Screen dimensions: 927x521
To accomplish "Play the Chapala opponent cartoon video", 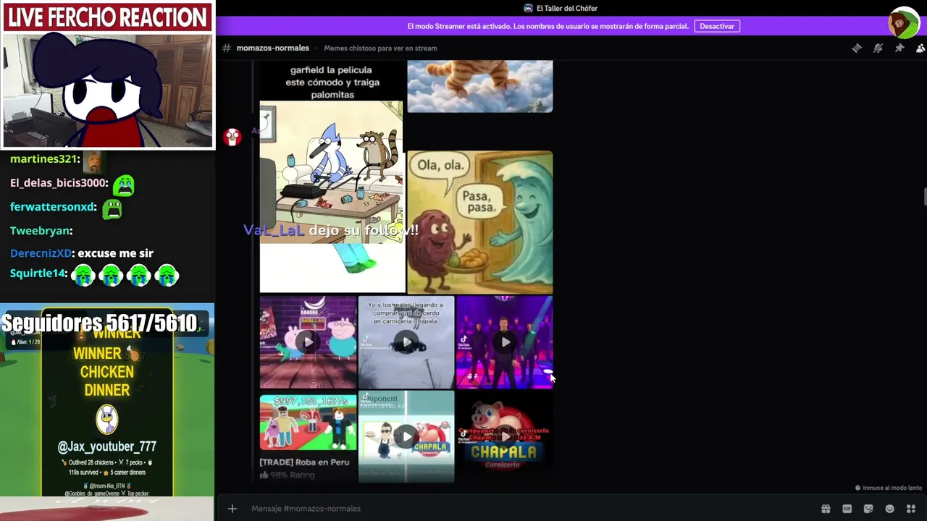I will coord(406,436).
